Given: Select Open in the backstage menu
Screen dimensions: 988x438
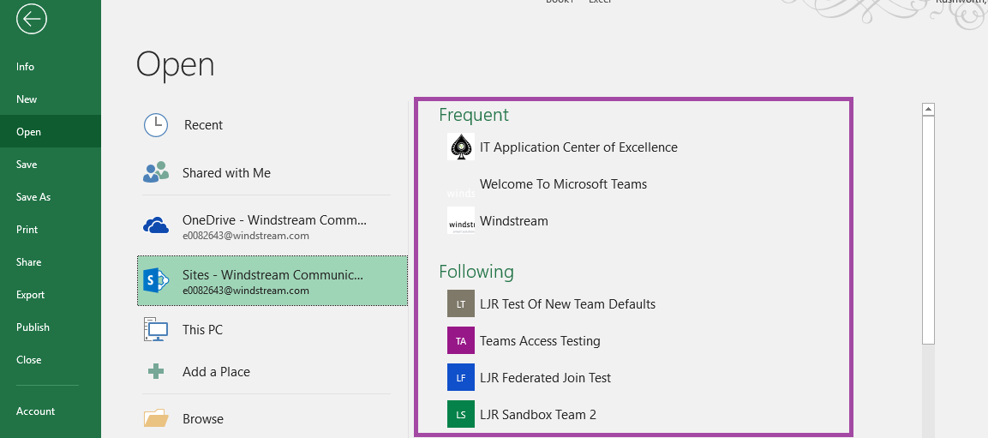Looking at the screenshot, I should [51, 132].
